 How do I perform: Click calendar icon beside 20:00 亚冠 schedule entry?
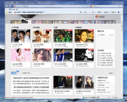[x=98, y=60]
